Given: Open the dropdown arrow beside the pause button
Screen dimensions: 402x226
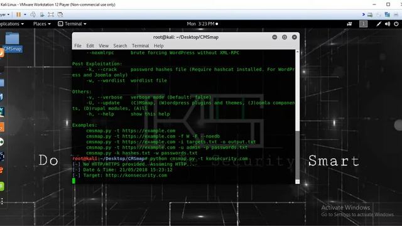Looking at the screenshot, I should (25, 14).
